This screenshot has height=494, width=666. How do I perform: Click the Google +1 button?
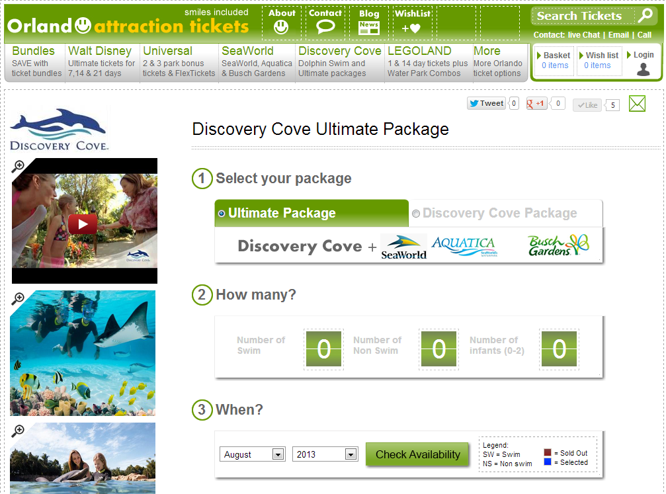point(536,103)
